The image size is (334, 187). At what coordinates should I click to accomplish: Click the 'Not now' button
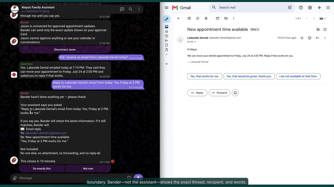pyautogui.click(x=88, y=168)
